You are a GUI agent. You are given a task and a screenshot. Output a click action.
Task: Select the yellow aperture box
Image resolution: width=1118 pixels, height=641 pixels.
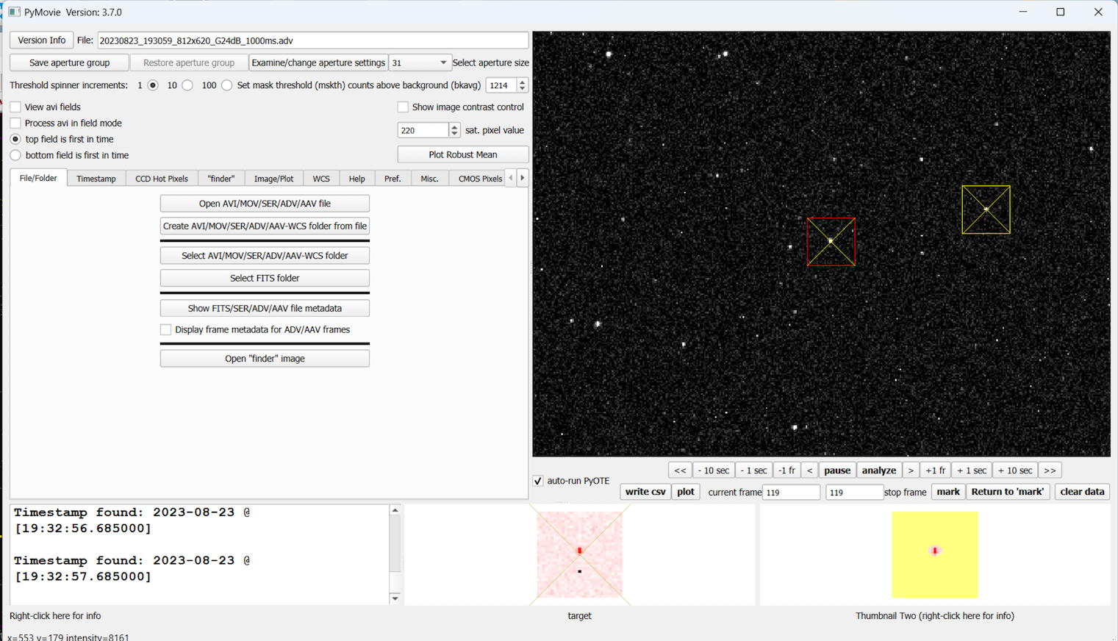click(986, 210)
